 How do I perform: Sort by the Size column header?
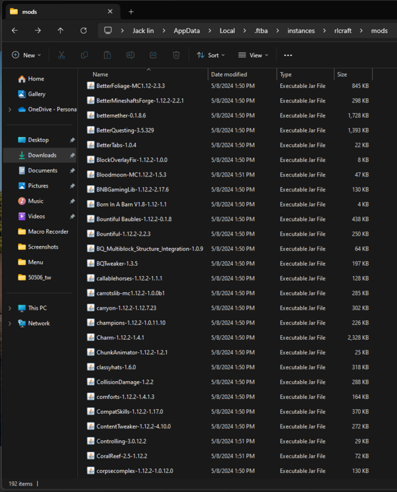pyautogui.click(x=342, y=75)
